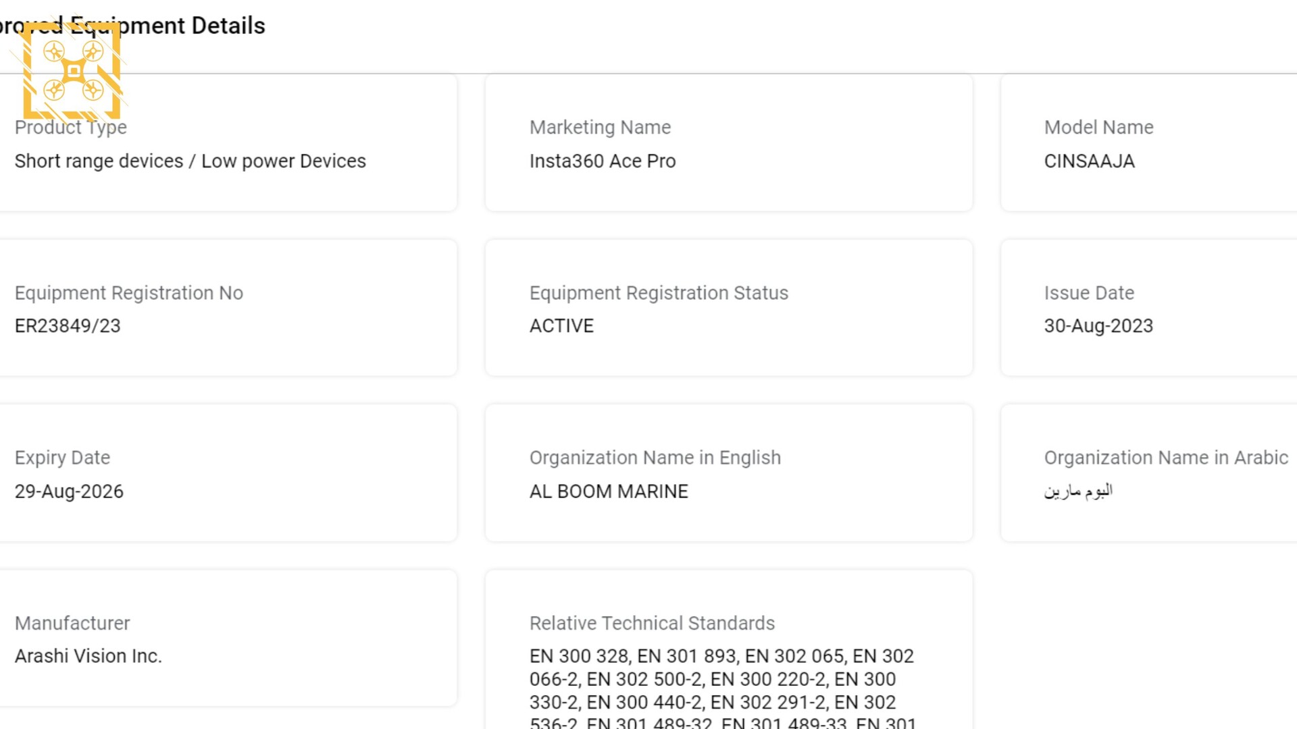The image size is (1297, 729).
Task: Click the Equipment Registration No label
Action: tap(128, 293)
